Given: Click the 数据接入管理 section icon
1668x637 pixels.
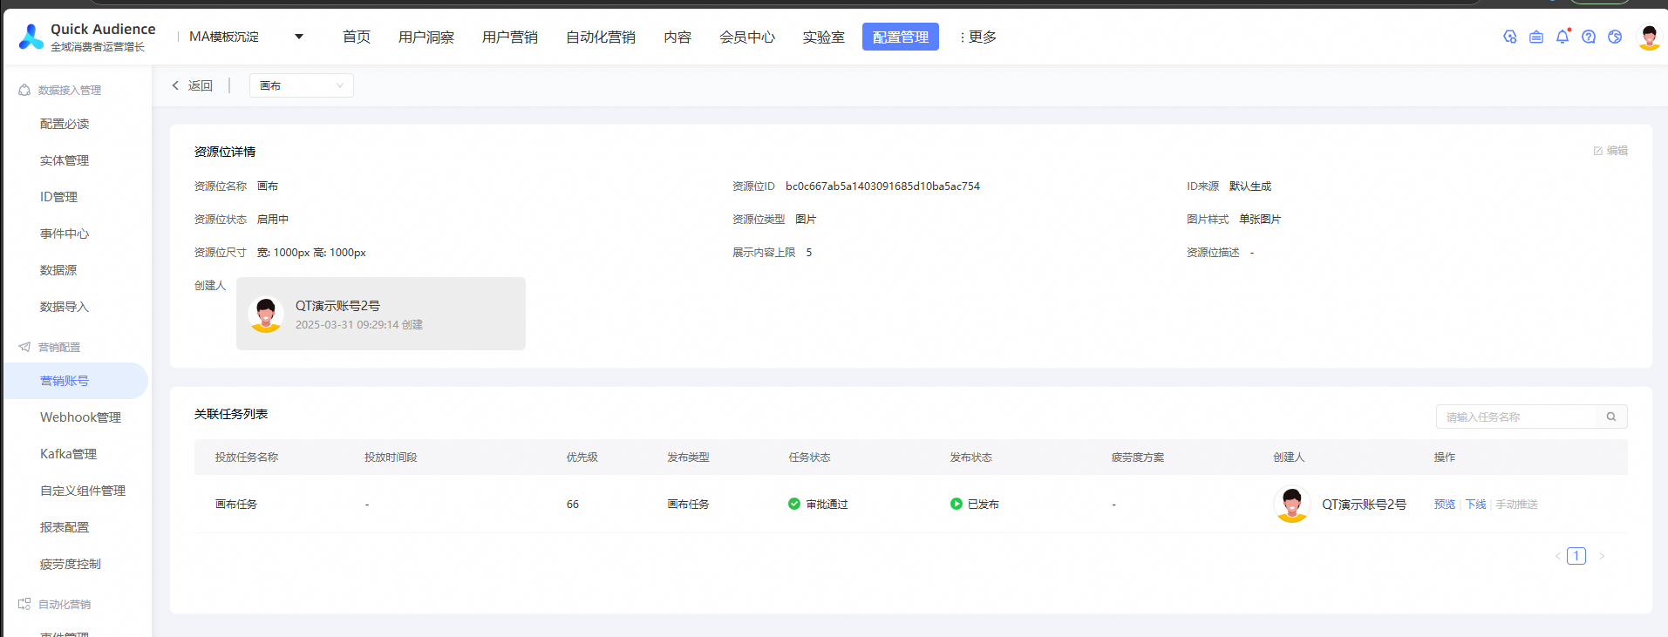Looking at the screenshot, I should pos(24,90).
